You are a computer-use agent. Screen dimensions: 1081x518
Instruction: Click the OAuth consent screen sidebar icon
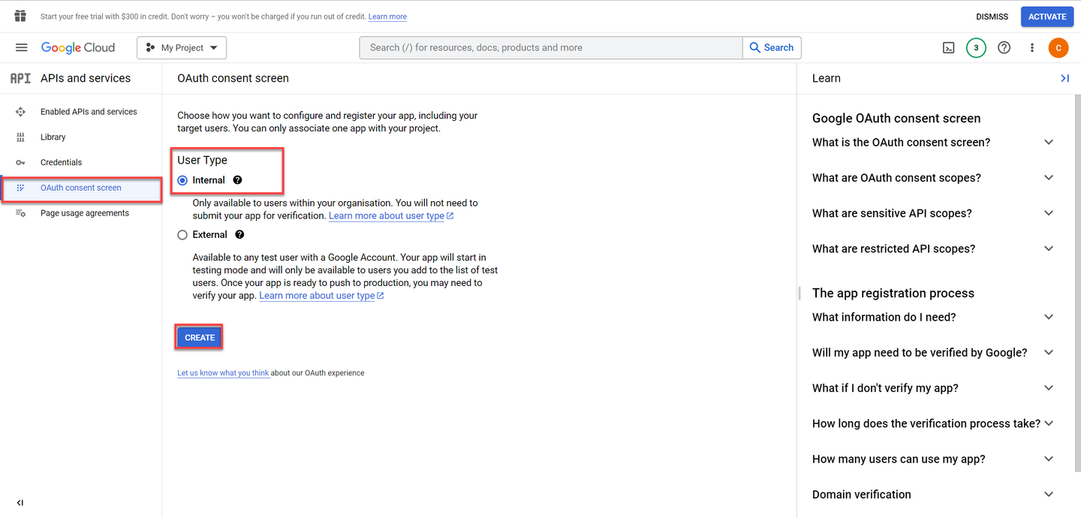click(x=21, y=188)
